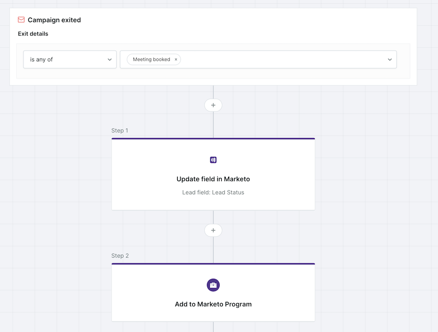Remove the Meeting booked tag
Viewport: 438px width, 332px height.
(x=176, y=59)
